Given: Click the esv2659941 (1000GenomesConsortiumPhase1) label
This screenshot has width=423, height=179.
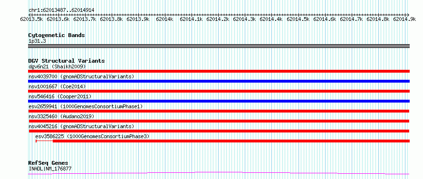Looking at the screenshot, I should click(86, 106).
